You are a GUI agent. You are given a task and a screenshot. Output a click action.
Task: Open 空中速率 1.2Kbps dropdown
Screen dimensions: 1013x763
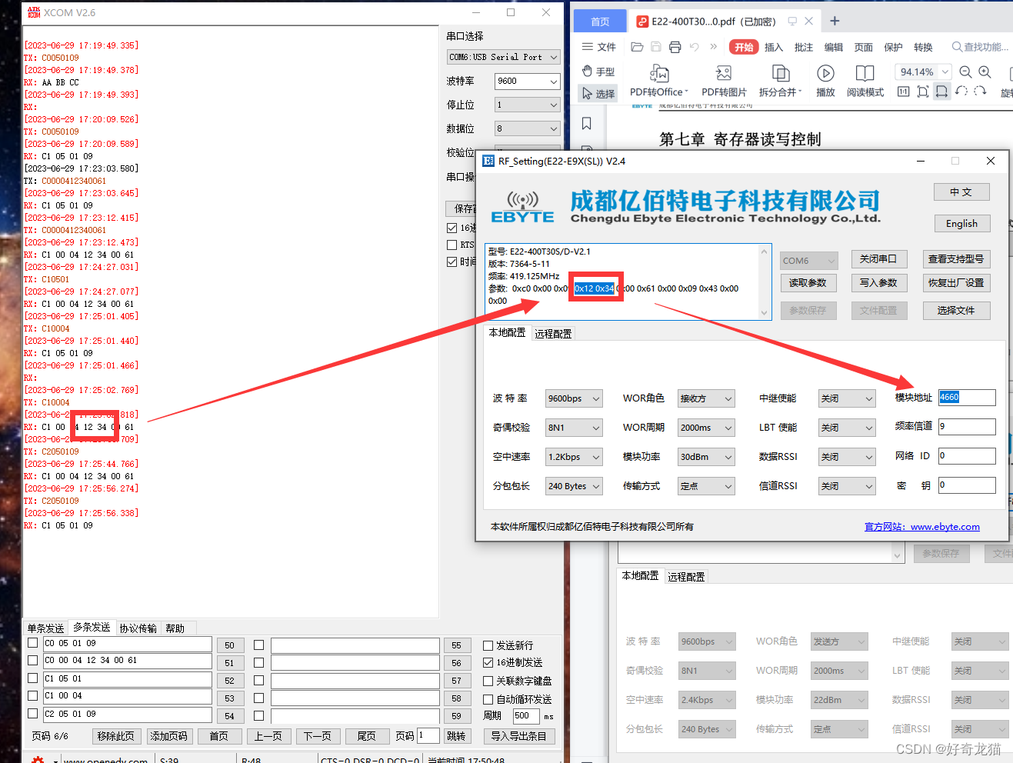click(x=574, y=457)
